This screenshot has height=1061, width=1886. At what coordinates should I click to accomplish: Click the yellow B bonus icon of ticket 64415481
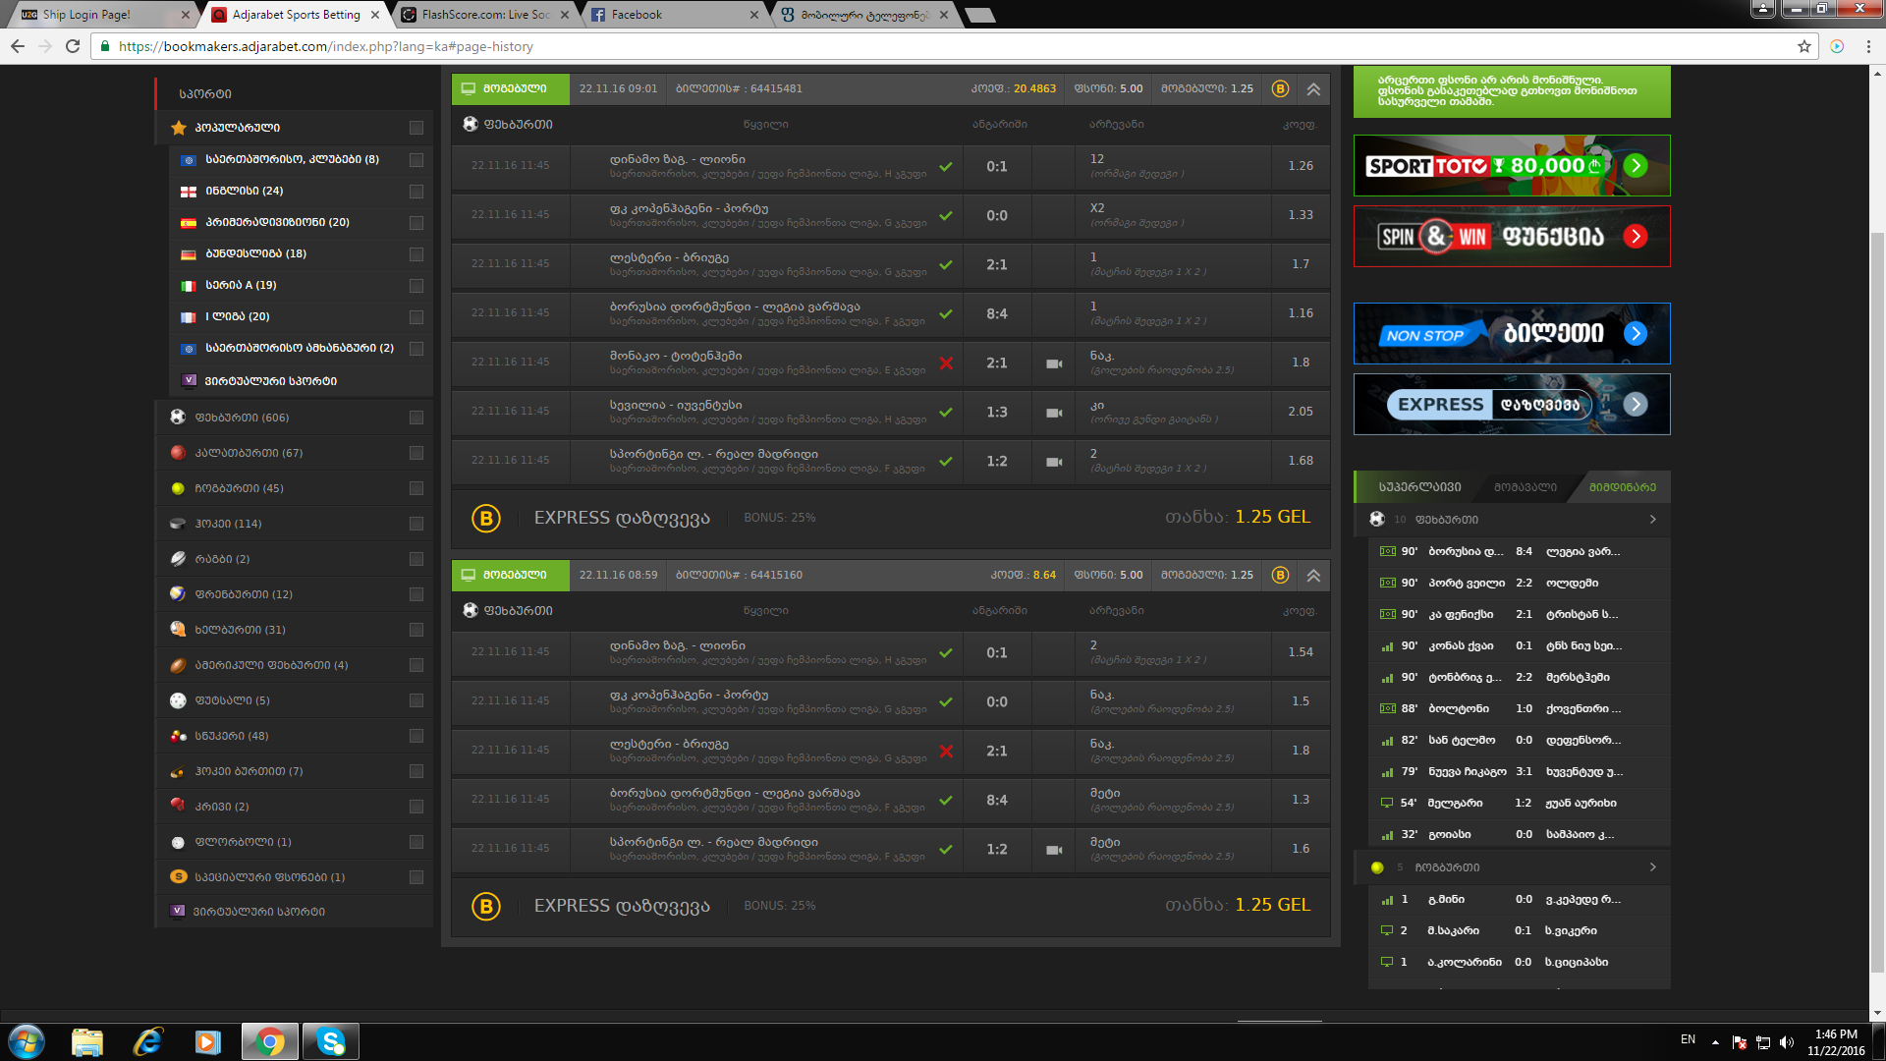click(1280, 88)
